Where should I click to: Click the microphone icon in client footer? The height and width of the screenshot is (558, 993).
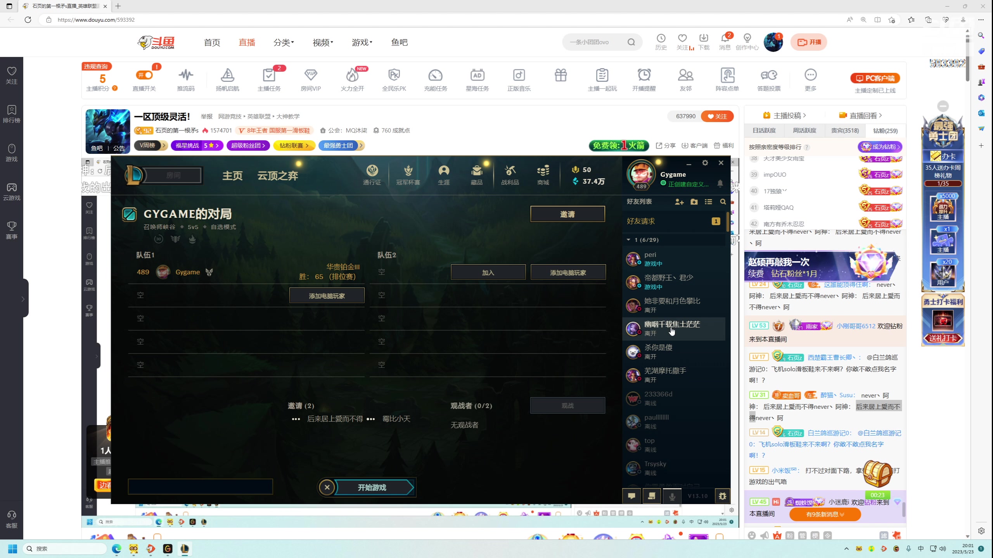[672, 496]
